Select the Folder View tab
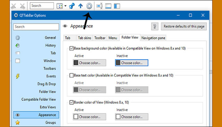The width and height of the screenshot is (222, 127). point(130,37)
